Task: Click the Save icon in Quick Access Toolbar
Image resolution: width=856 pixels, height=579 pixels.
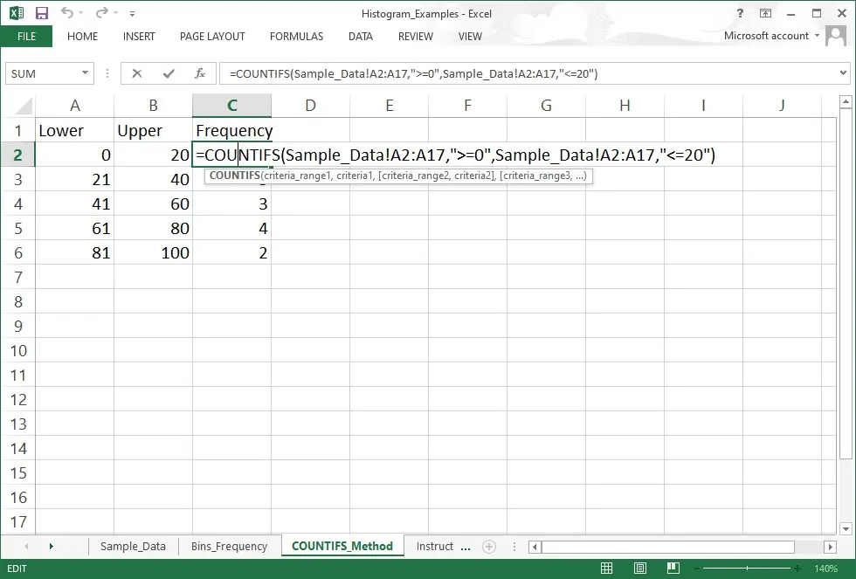Action: point(42,13)
